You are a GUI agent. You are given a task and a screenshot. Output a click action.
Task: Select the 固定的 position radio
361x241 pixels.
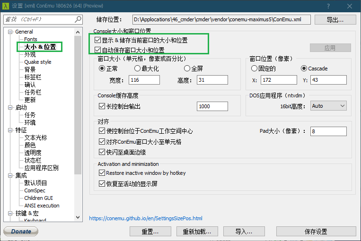(254, 69)
